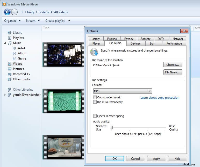Click the Library icon in the sidebar

(x=10, y=33)
